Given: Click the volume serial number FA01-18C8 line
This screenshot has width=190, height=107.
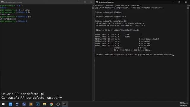Looking at the screenshot, I should click(x=120, y=26).
